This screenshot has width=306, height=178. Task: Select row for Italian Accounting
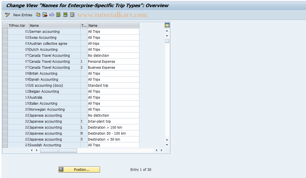tap(5, 103)
